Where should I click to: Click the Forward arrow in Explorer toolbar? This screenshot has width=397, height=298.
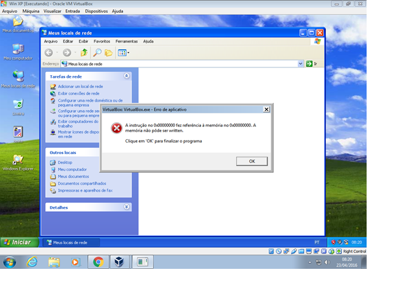pos(67,52)
